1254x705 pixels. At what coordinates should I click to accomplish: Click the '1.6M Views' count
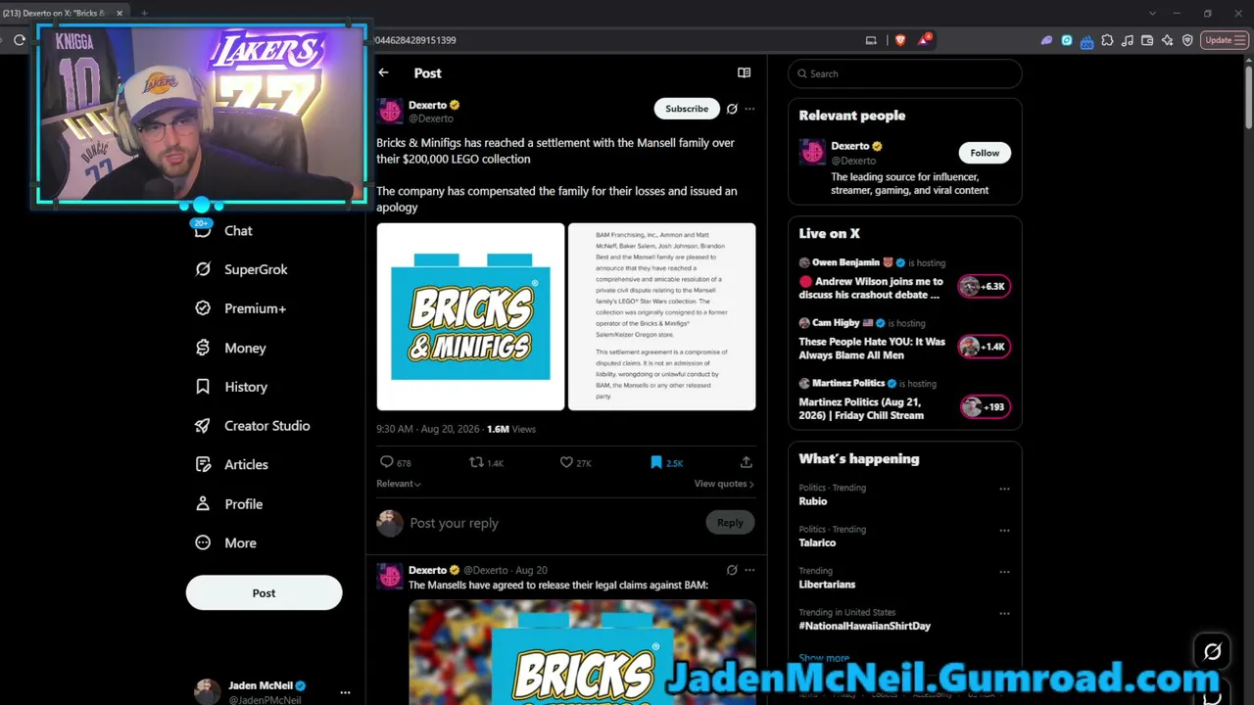coord(511,429)
